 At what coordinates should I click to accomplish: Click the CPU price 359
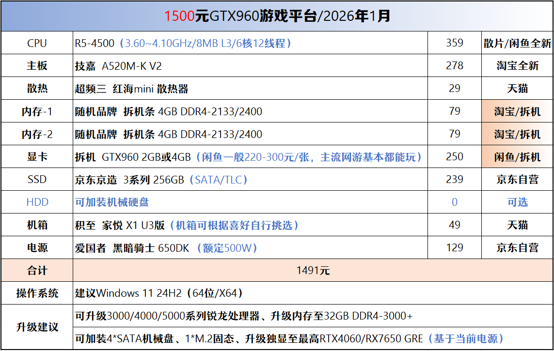[454, 43]
